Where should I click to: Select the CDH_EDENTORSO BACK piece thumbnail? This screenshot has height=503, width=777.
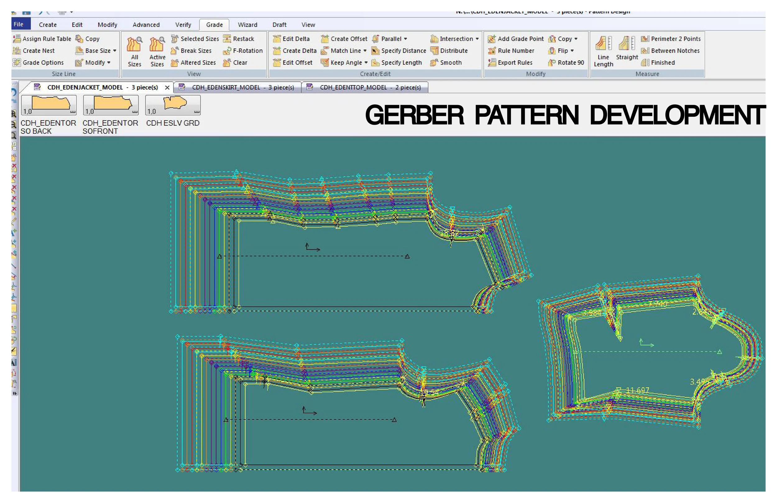[49, 105]
